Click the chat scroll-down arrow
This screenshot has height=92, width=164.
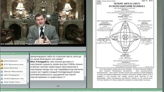(85, 79)
